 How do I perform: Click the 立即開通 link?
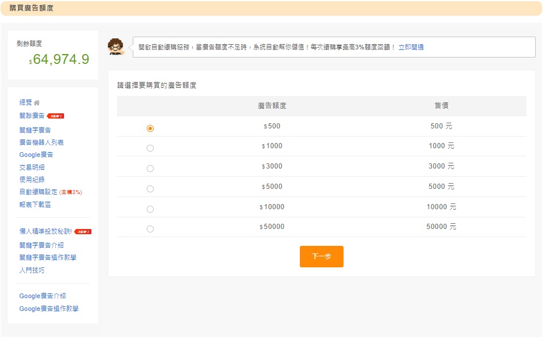(411, 47)
